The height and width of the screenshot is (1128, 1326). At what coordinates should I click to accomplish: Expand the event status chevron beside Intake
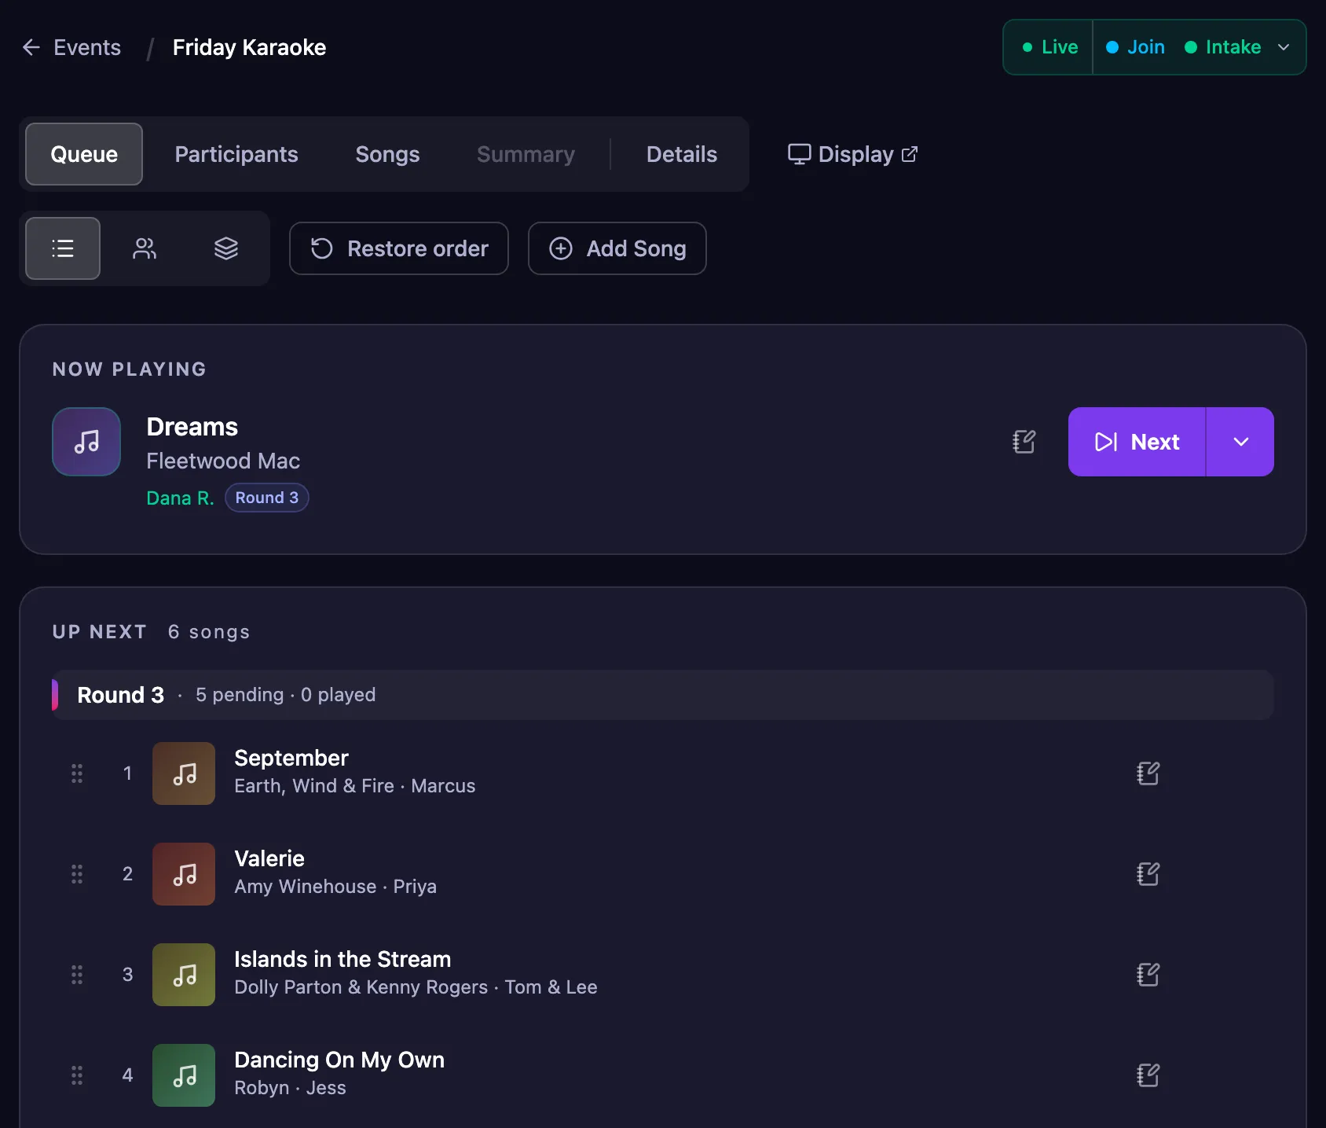(x=1284, y=47)
